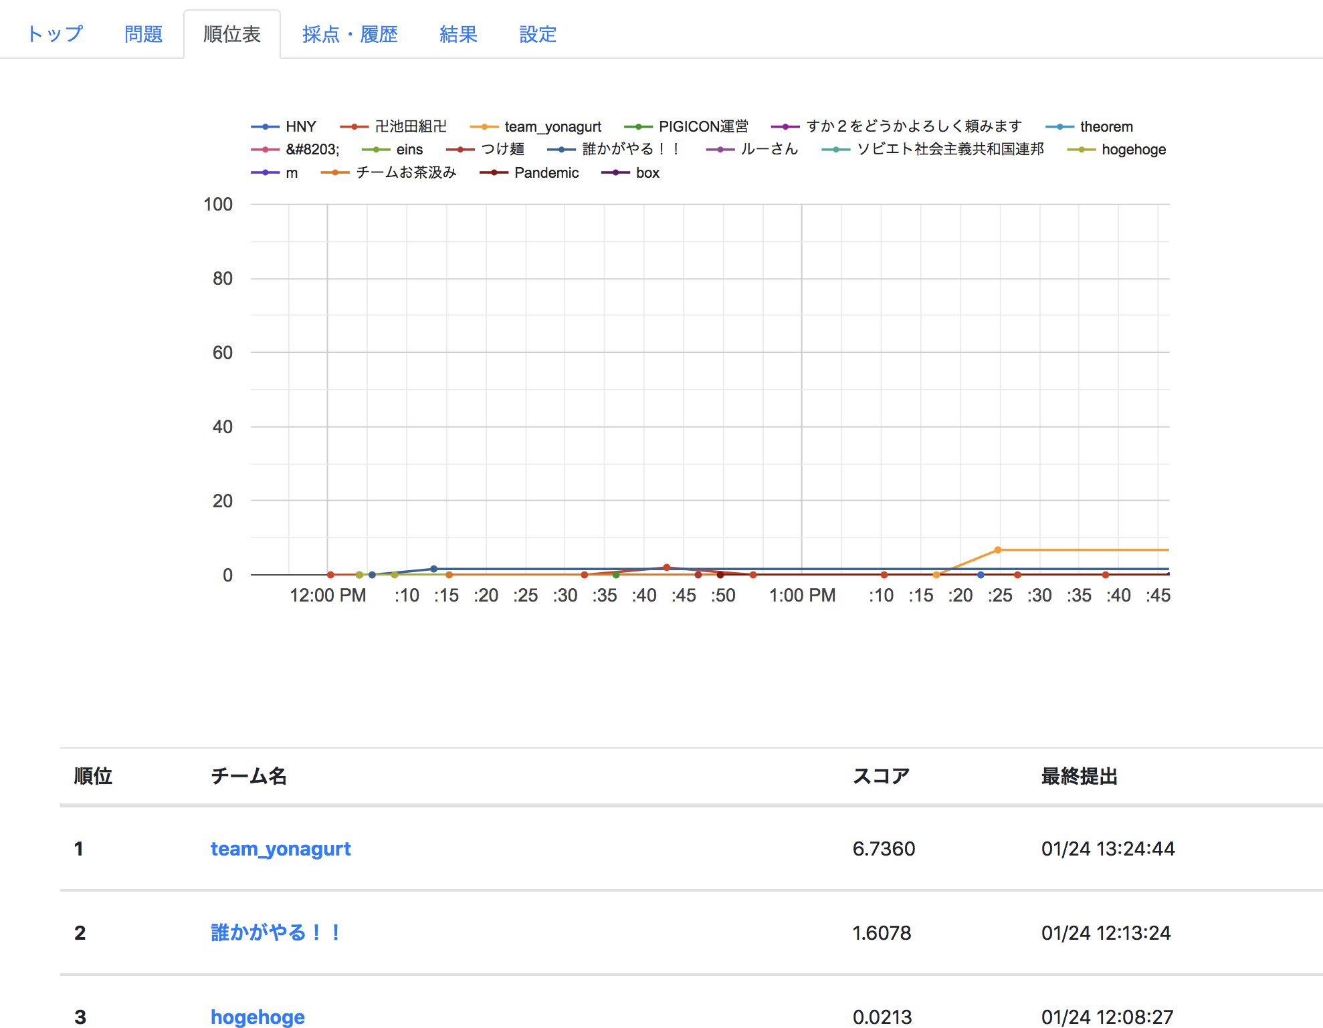Switch to the 結果 tab
The image size is (1323, 1028).
click(458, 33)
